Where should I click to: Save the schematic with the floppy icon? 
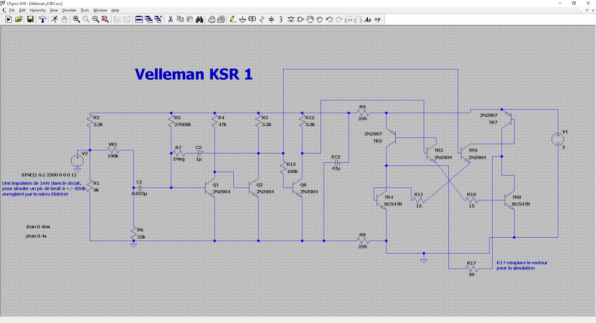click(30, 19)
